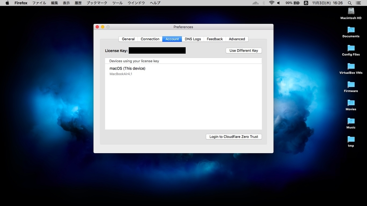Click the redacted License Key field

(157, 50)
